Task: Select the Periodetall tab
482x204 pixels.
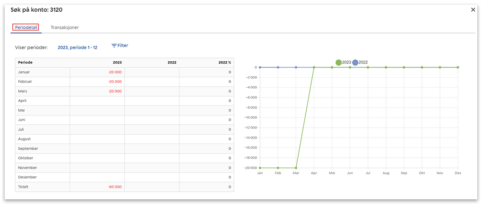Action: click(26, 28)
